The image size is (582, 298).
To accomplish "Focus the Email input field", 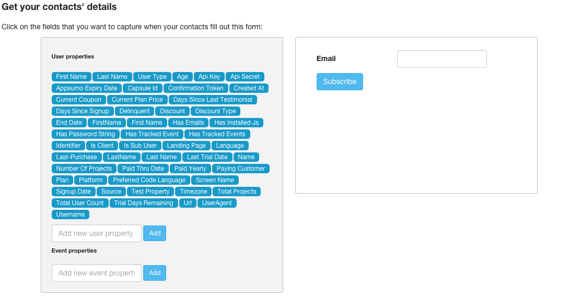I will pyautogui.click(x=441, y=59).
